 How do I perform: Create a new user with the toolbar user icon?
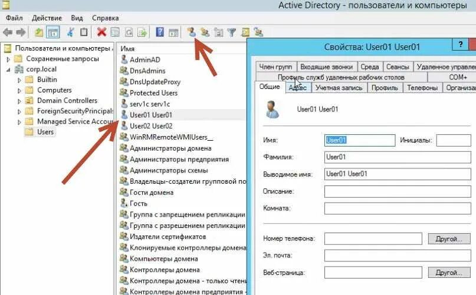coord(191,32)
